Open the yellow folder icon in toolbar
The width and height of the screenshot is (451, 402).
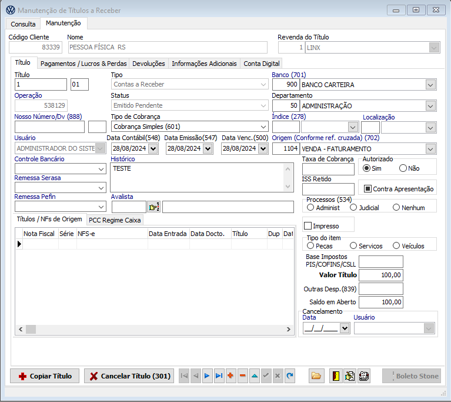pyautogui.click(x=316, y=376)
